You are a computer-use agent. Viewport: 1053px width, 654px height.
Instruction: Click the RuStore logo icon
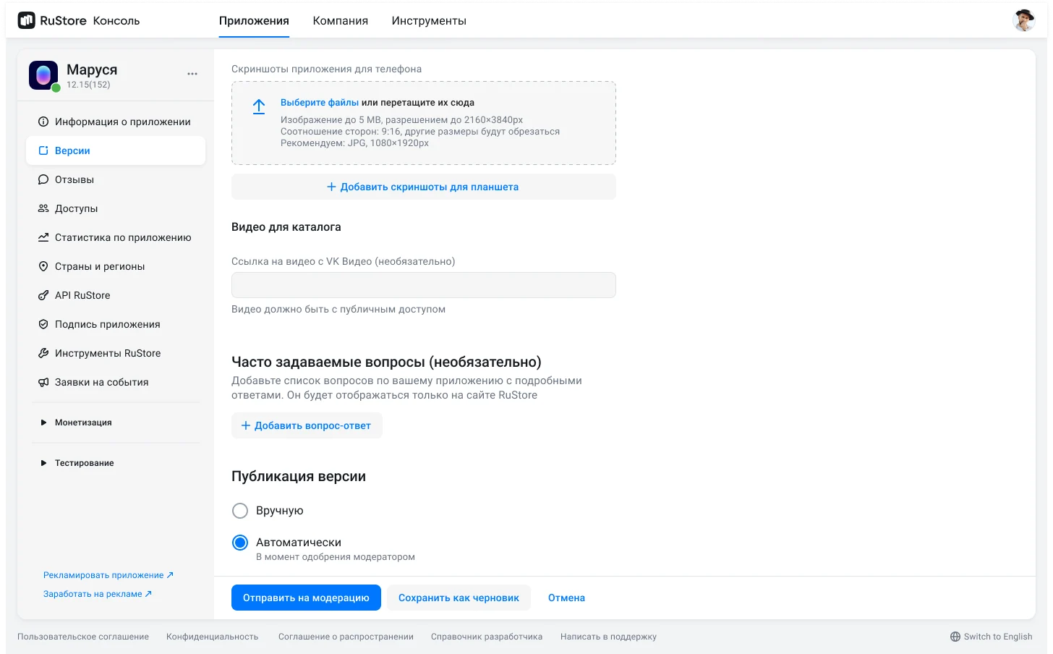coord(27,20)
